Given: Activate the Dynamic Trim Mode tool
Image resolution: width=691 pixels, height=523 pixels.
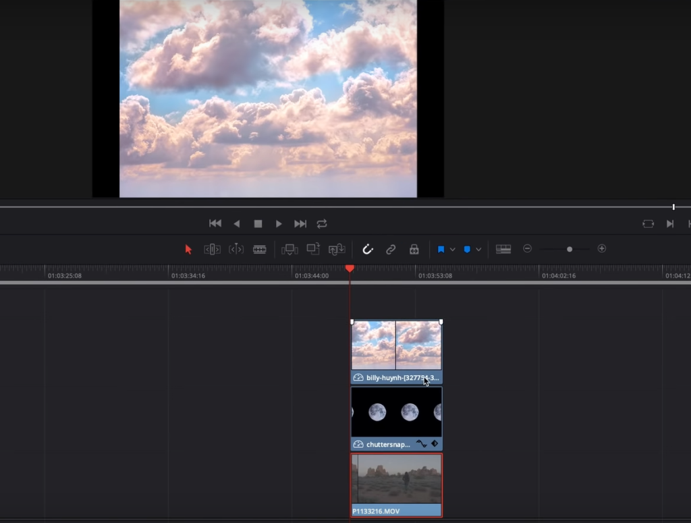Looking at the screenshot, I should pyautogui.click(x=236, y=250).
